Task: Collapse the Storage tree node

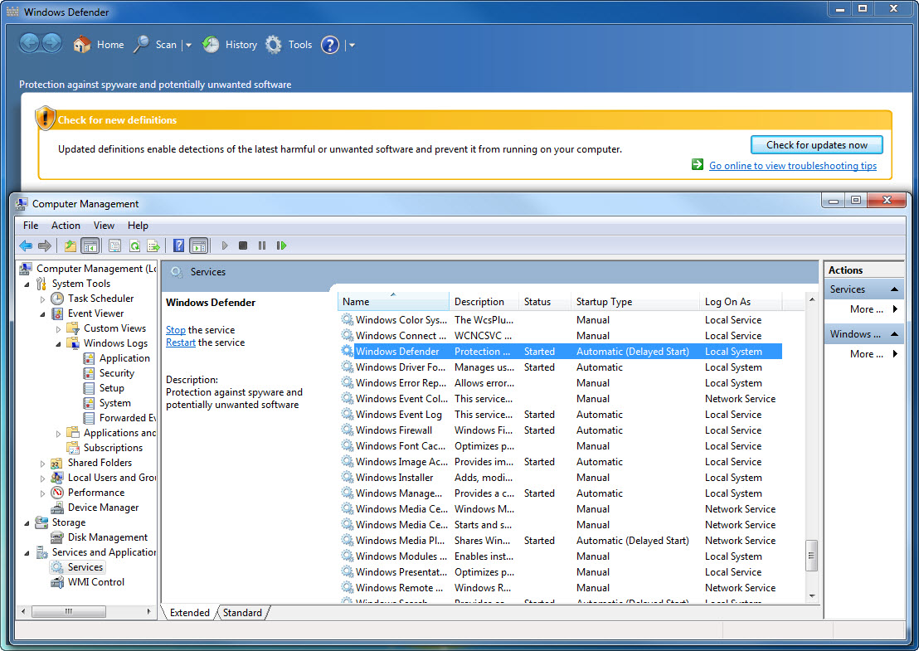Action: click(x=27, y=523)
